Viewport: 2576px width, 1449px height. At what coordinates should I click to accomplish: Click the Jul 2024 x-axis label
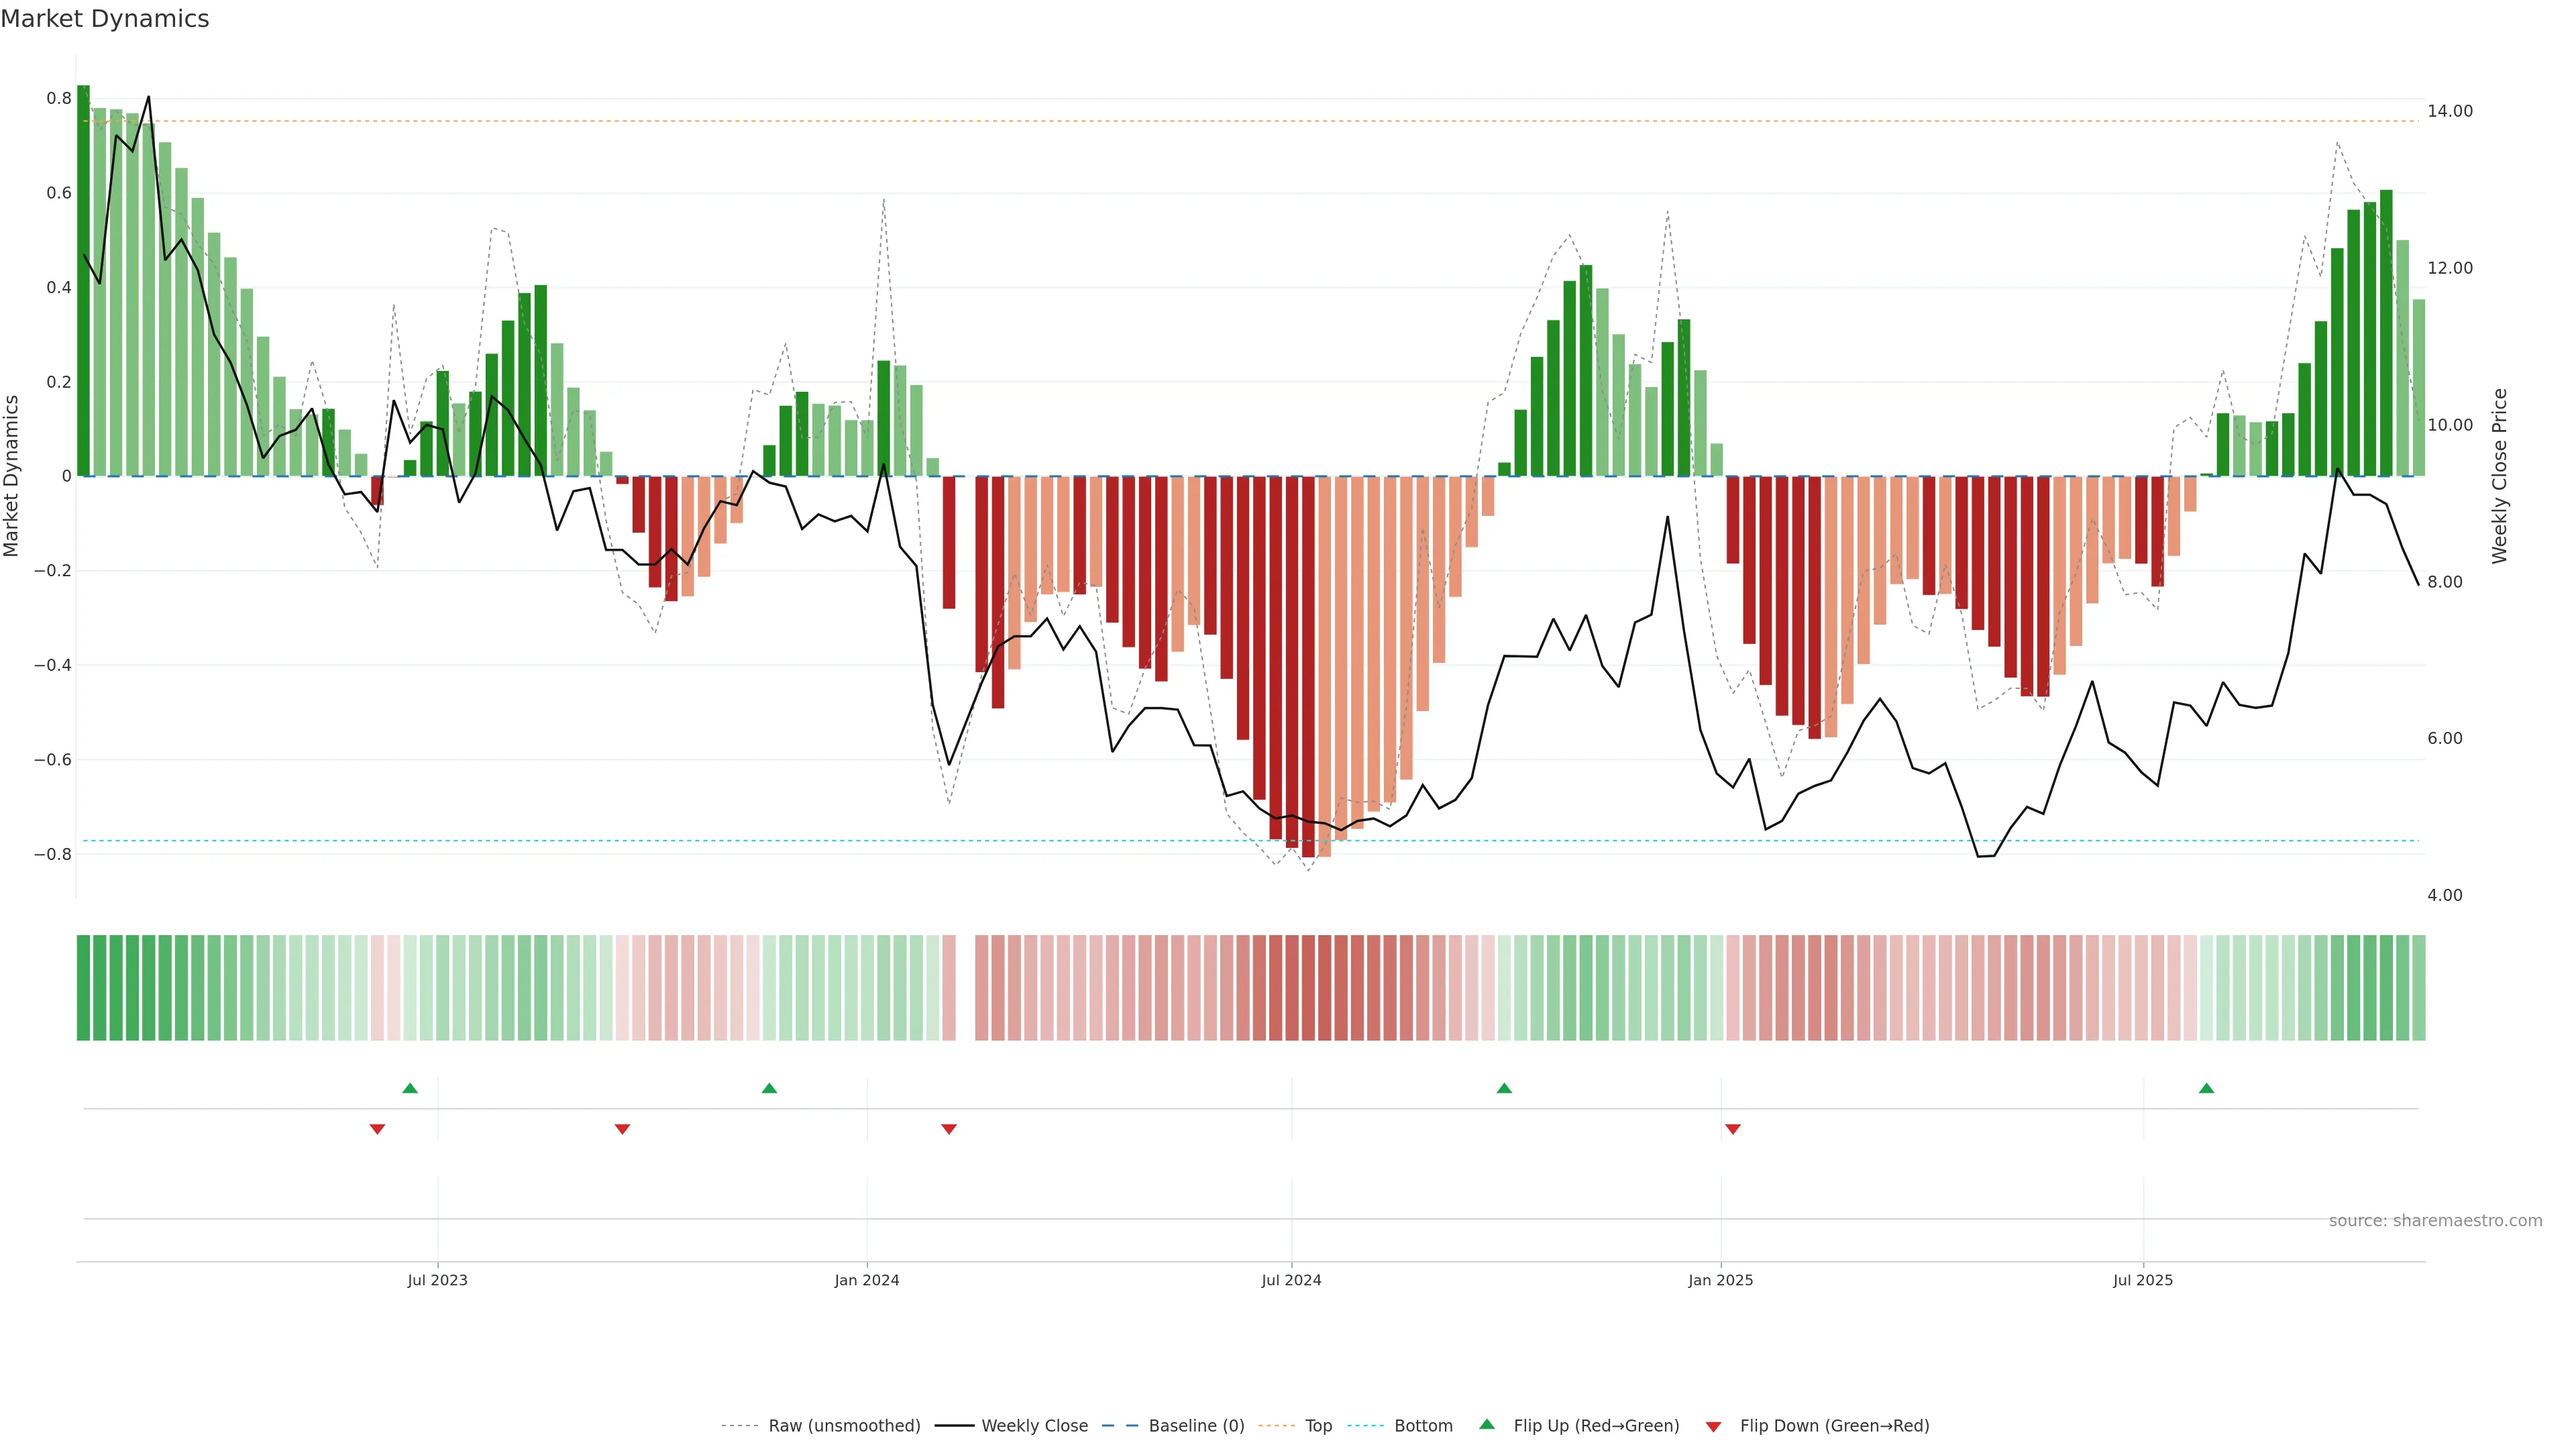click(x=1291, y=1280)
